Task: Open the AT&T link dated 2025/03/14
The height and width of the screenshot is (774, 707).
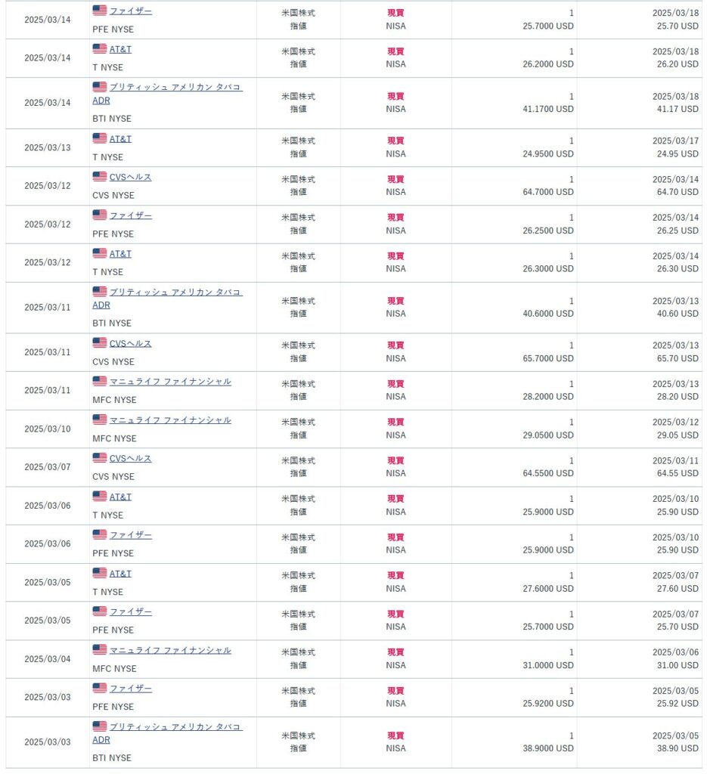Action: tap(120, 49)
